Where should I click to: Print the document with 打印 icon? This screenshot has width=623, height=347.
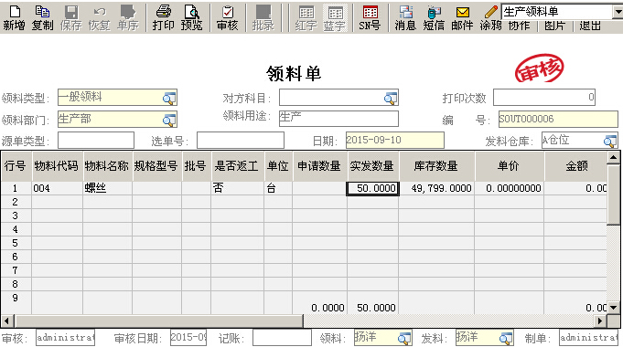point(164,18)
